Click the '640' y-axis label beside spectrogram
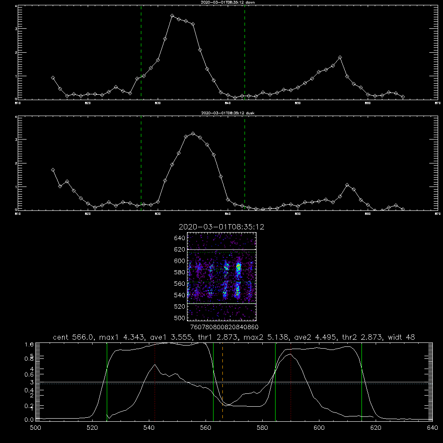This screenshot has width=443, height=443. pos(180,238)
